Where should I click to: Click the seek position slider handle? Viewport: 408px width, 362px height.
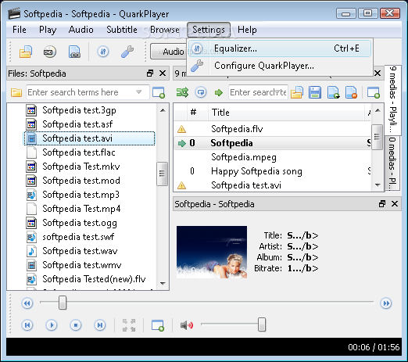pyautogui.click(x=63, y=303)
